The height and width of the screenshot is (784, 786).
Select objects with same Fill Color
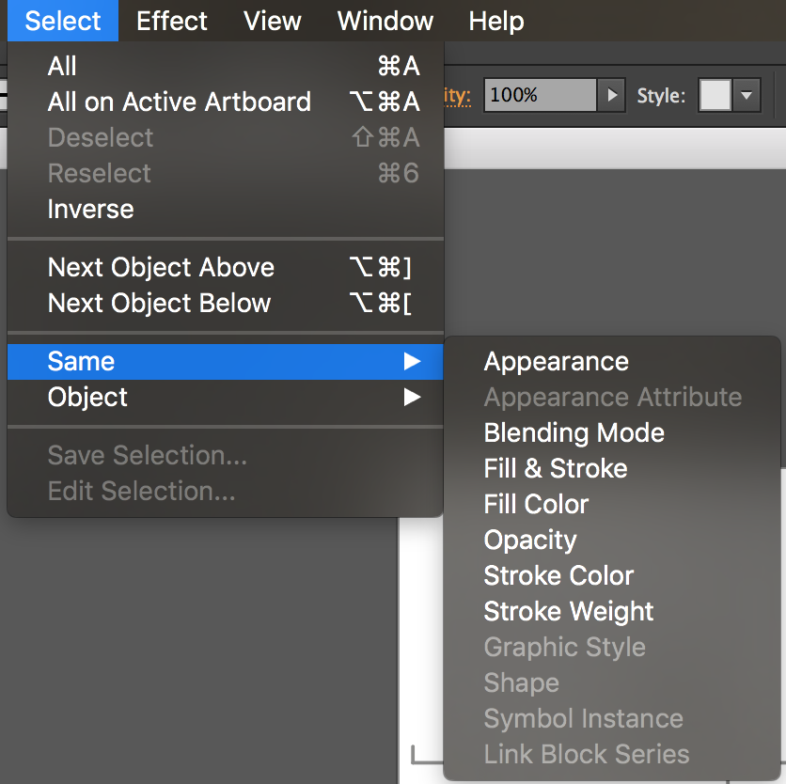(536, 504)
